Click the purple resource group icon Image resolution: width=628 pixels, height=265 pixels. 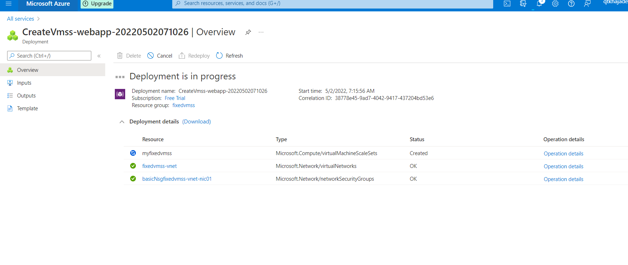click(120, 94)
